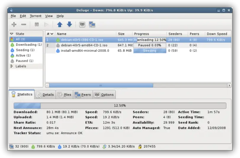Open the Help menu
Viewport: 240px width, 158px height.
pyautogui.click(x=60, y=16)
